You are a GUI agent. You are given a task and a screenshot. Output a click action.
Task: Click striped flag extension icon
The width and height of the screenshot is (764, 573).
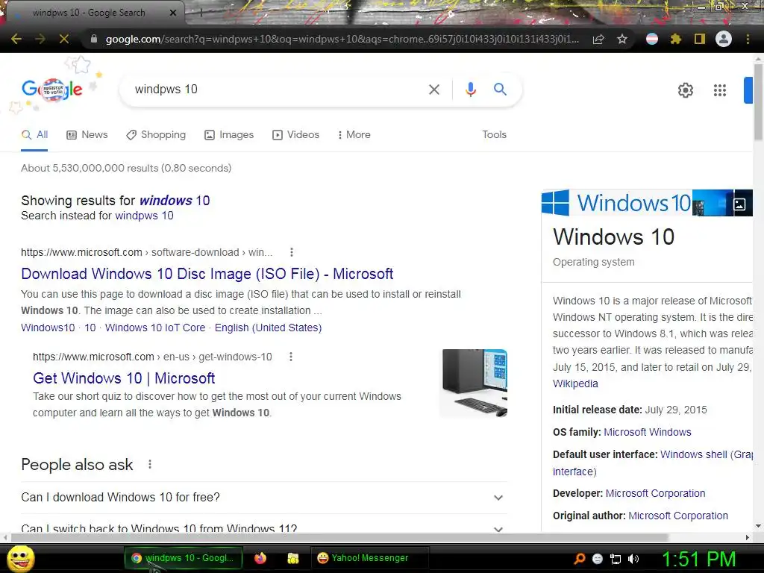click(652, 39)
